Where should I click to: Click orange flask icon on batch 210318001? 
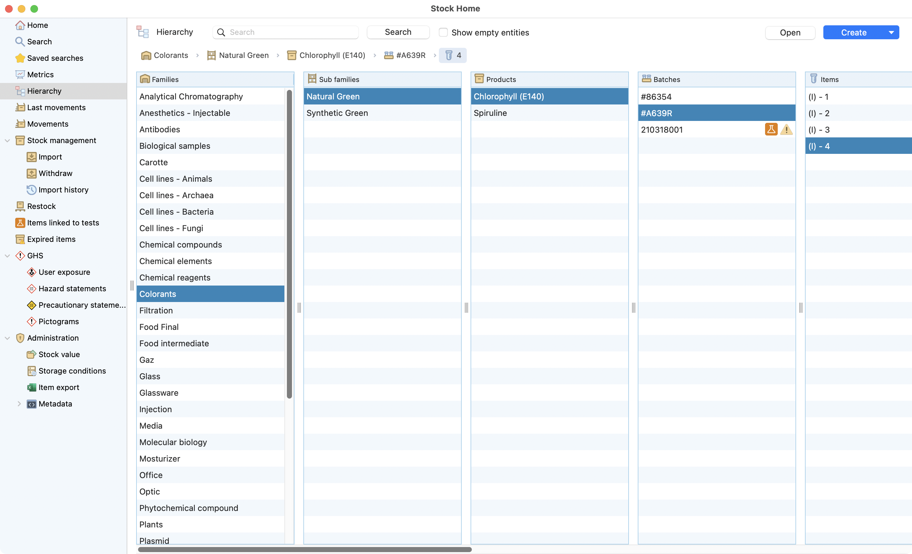coord(771,129)
